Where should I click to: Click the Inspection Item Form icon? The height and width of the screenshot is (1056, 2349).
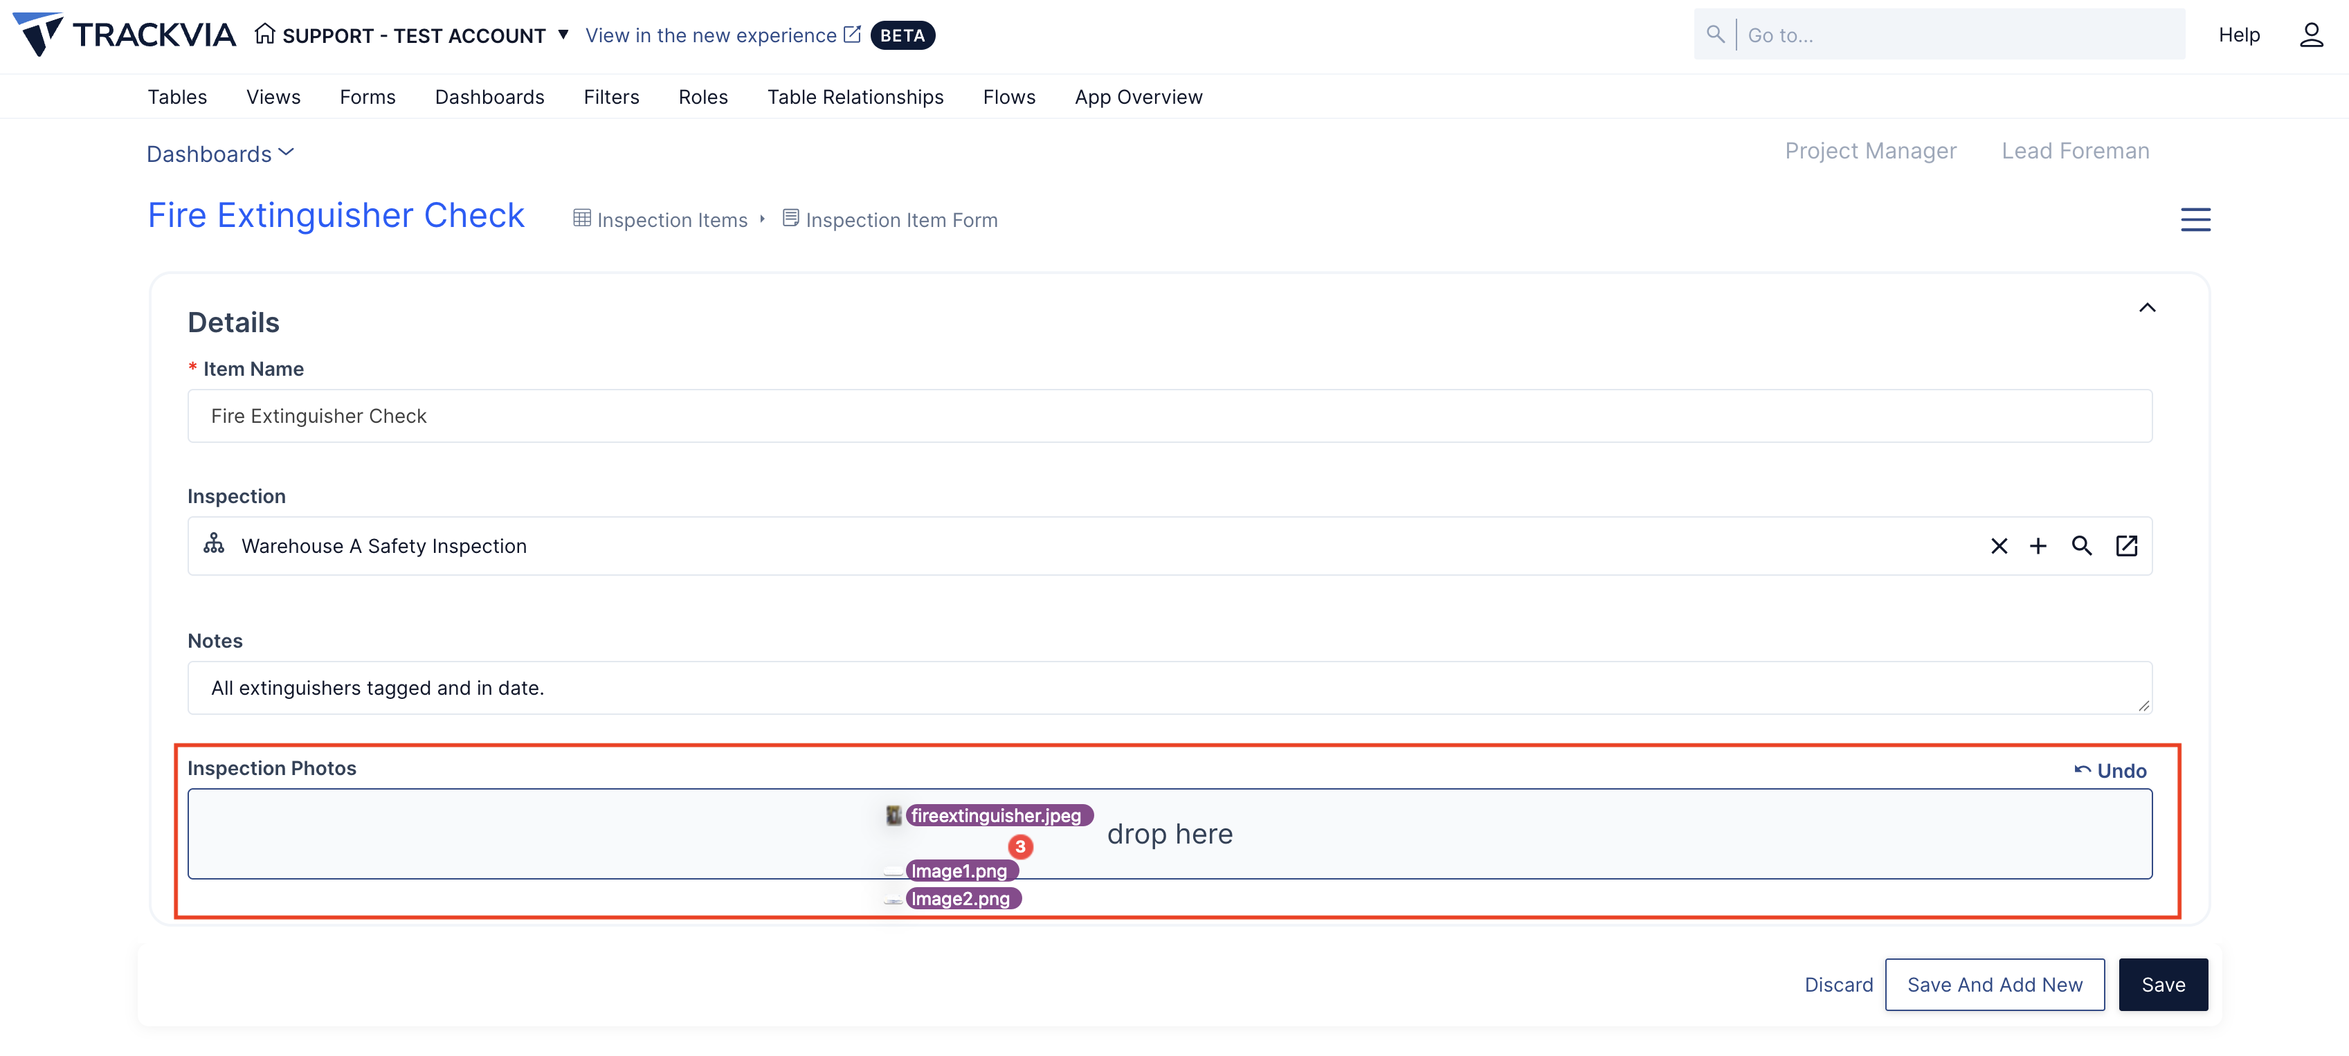pyautogui.click(x=790, y=218)
